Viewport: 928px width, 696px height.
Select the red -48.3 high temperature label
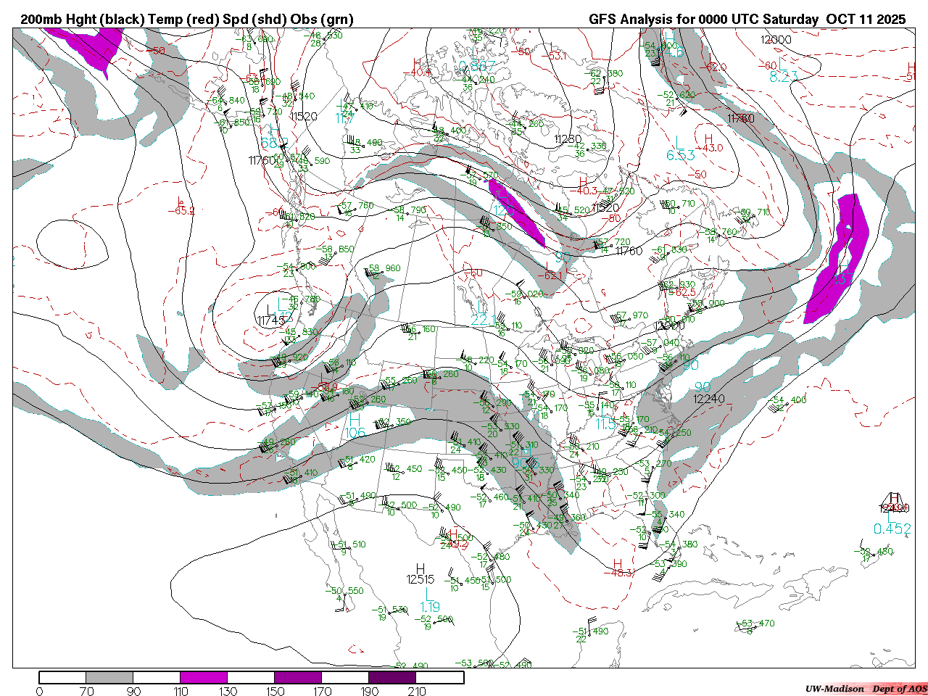618,573
